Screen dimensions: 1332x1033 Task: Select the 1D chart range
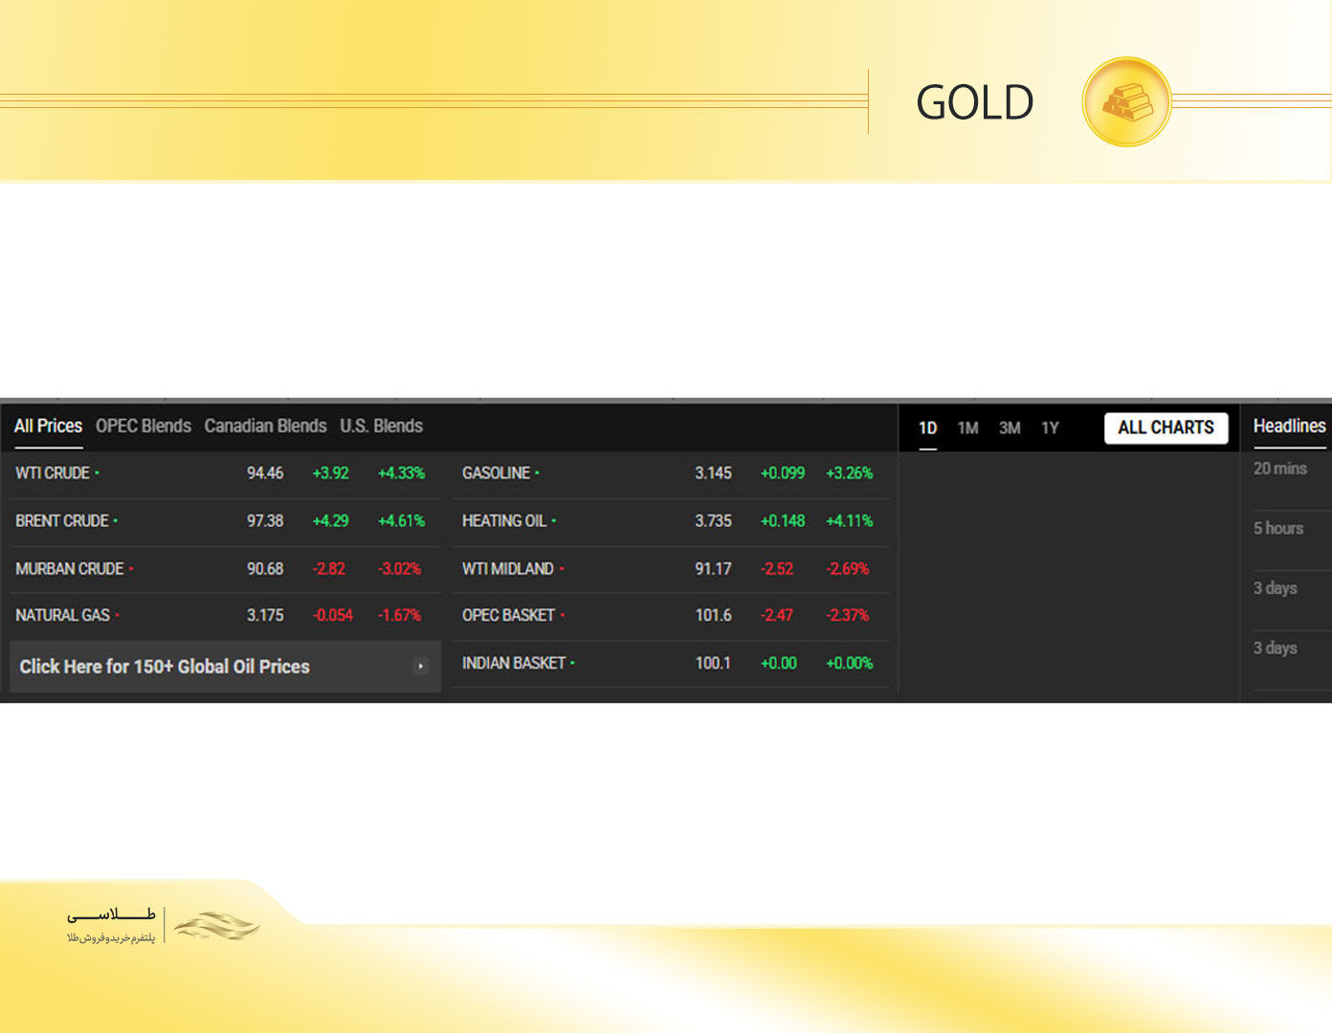tap(928, 429)
